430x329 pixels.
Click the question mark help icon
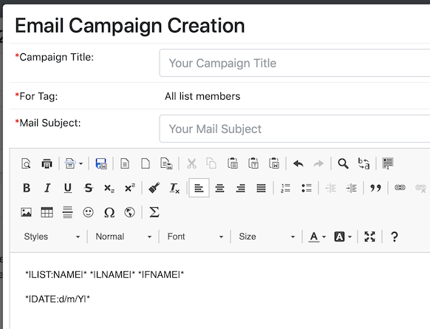click(395, 237)
